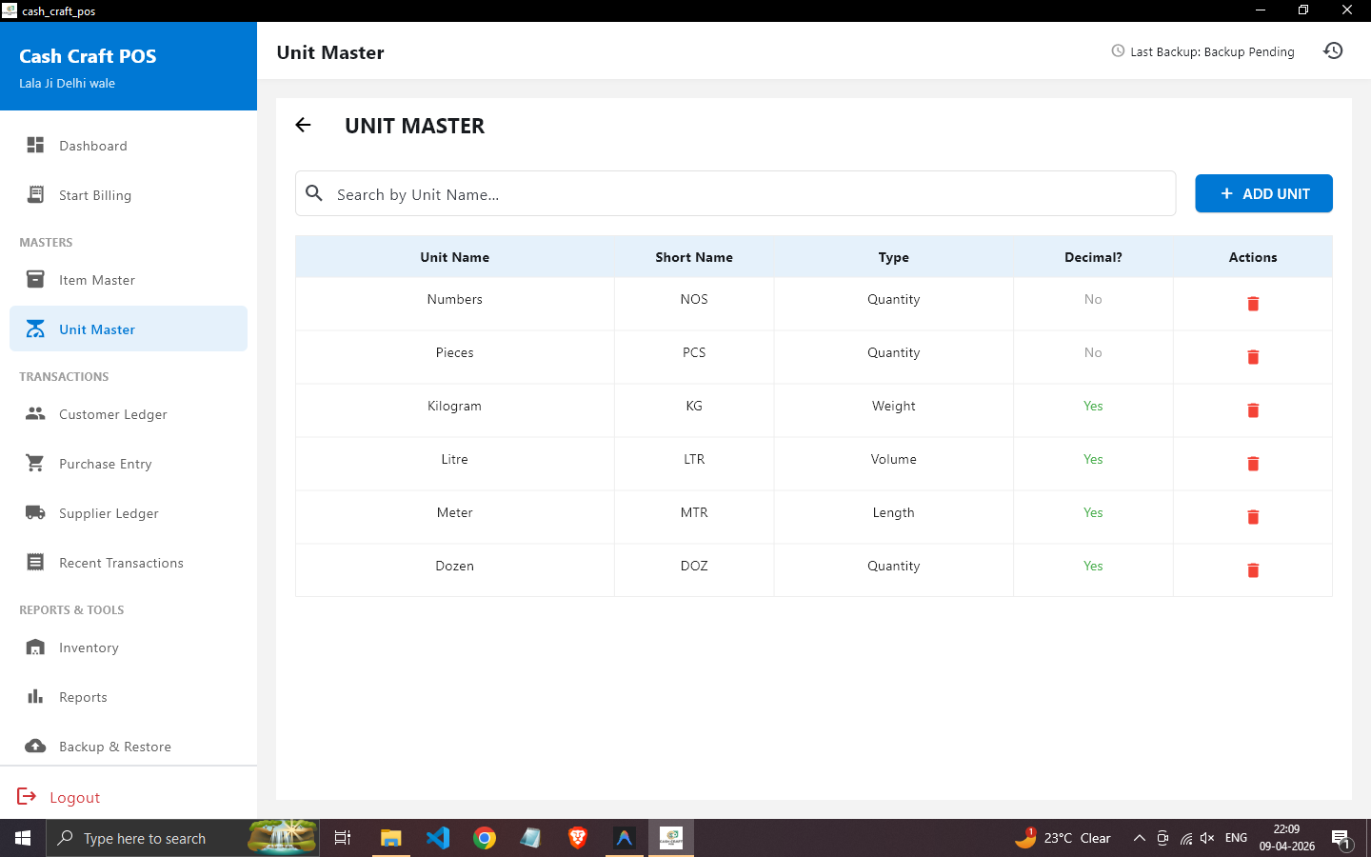Click the Start Billing receipt icon
Image resolution: width=1371 pixels, height=857 pixels.
tap(35, 194)
